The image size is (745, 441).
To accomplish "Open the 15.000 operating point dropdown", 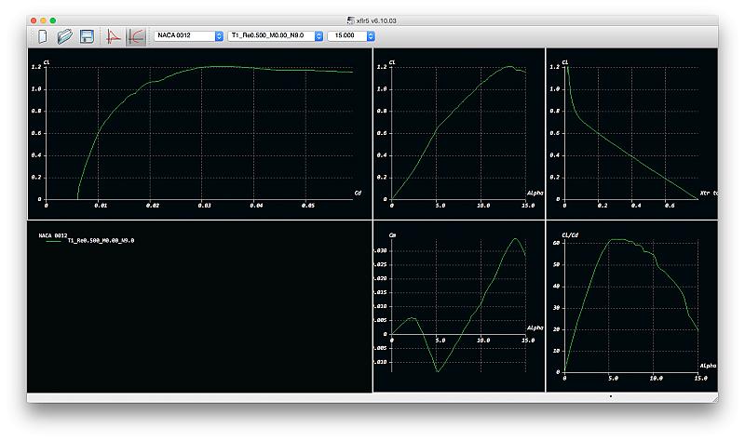I will pos(351,35).
